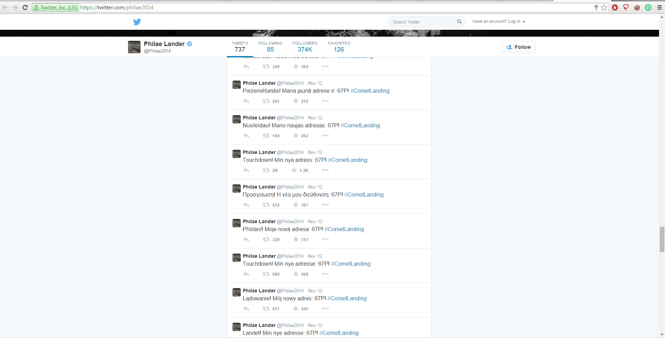Open the Chrome hamburger menu

pyautogui.click(x=660, y=7)
